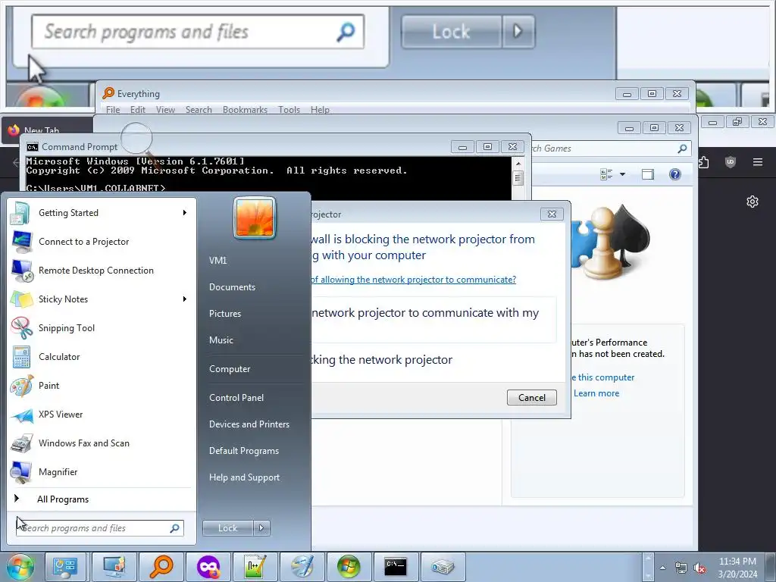Open Edit menu in Everything window
776x582 pixels.
(138, 109)
